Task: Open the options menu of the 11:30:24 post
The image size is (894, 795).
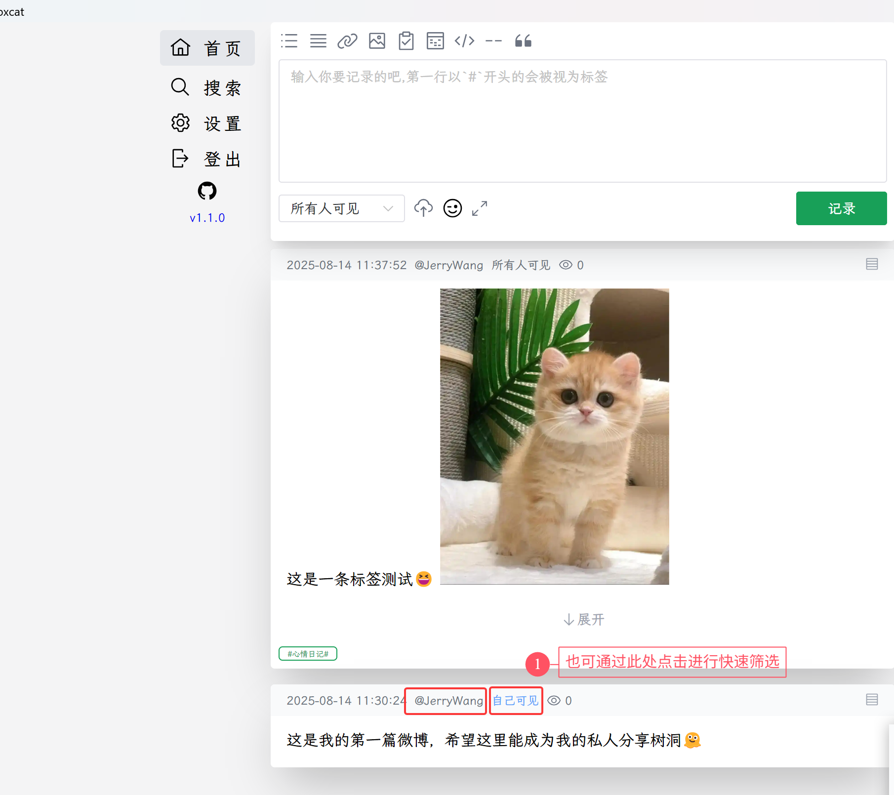Action: [x=872, y=700]
